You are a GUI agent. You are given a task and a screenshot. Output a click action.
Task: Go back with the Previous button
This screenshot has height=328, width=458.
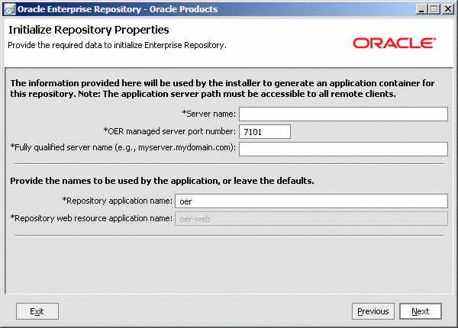point(373,311)
